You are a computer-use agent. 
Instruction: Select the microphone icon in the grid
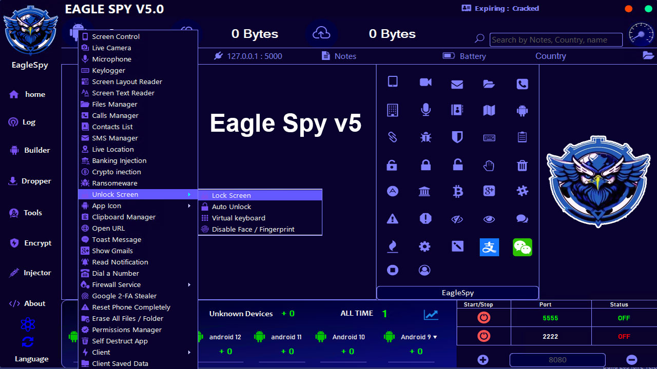tap(424, 109)
